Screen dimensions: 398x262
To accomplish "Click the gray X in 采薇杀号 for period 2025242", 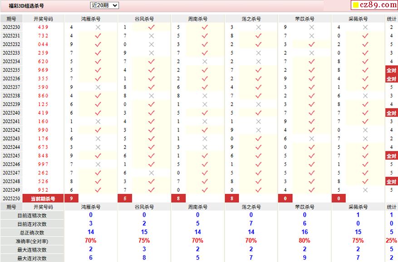I will point(365,130).
